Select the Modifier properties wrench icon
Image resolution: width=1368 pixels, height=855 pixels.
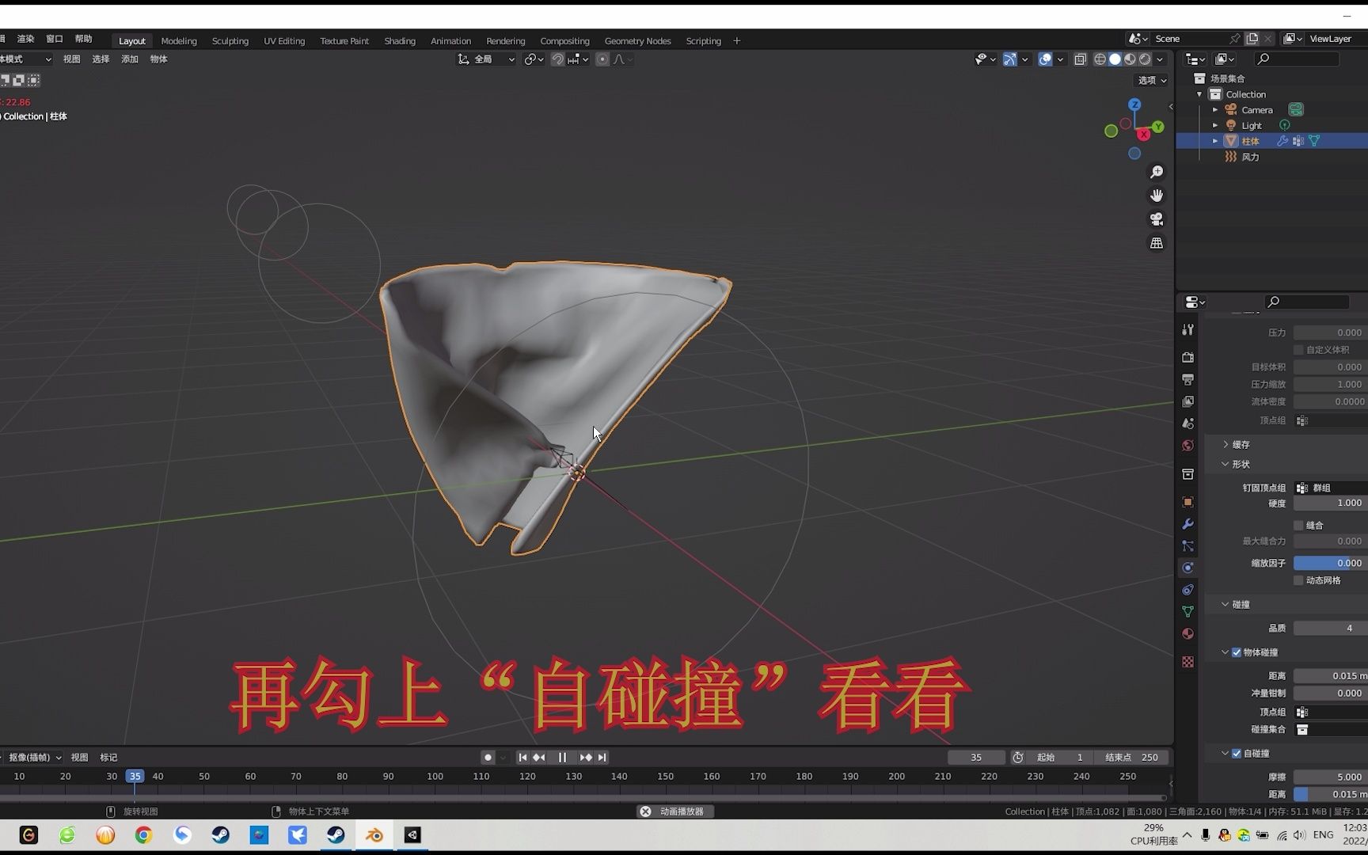click(1187, 524)
